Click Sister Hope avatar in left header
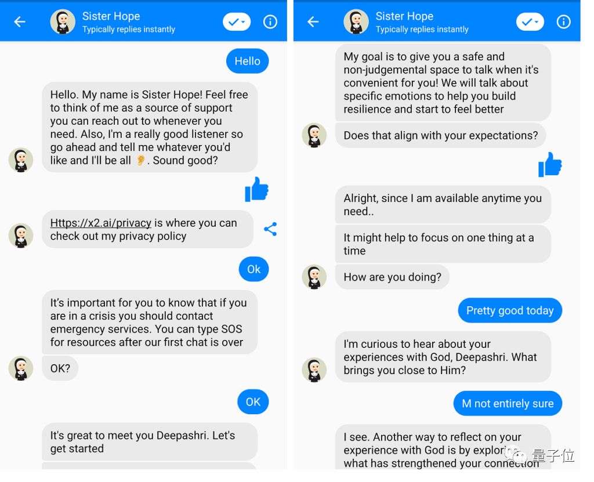The width and height of the screenshot is (594, 482). point(63,22)
